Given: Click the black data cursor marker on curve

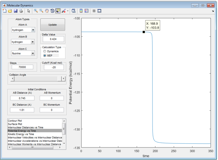Looking at the screenshot, I should pos(144,32).
